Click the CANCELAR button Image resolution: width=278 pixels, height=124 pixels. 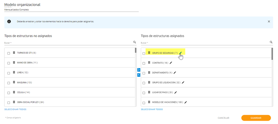[x=223, y=118]
